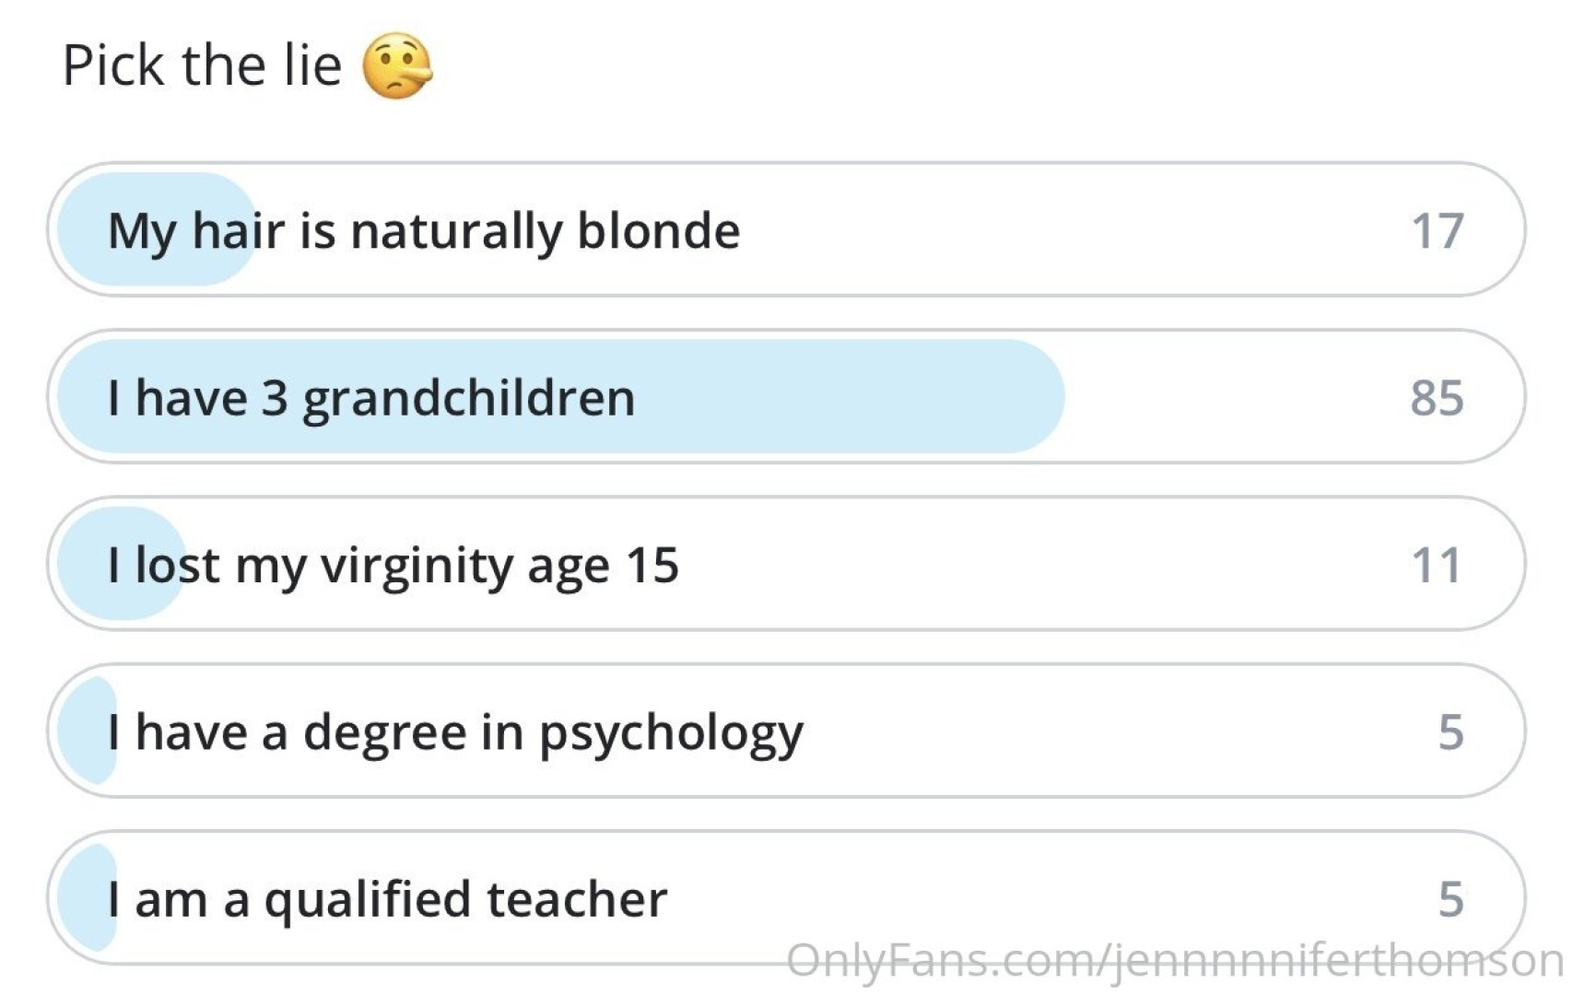Select "My hair is naturally blonde" option
1573x995 pixels.
click(x=424, y=230)
